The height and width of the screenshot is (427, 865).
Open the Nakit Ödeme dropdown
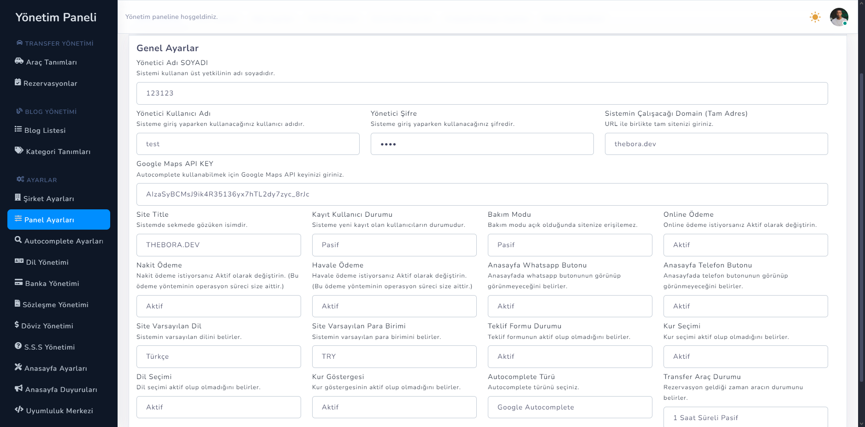[219, 306]
